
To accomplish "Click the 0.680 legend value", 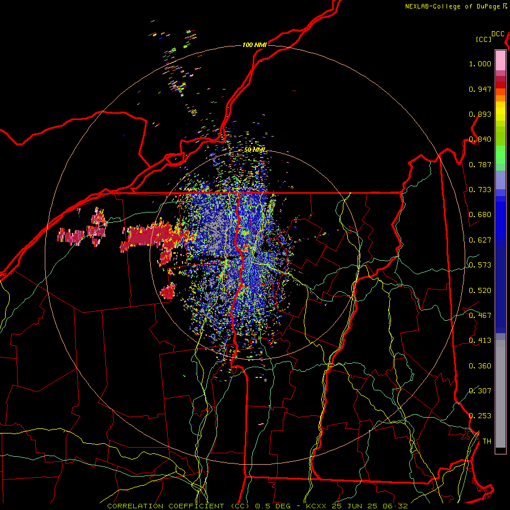I will pos(480,215).
